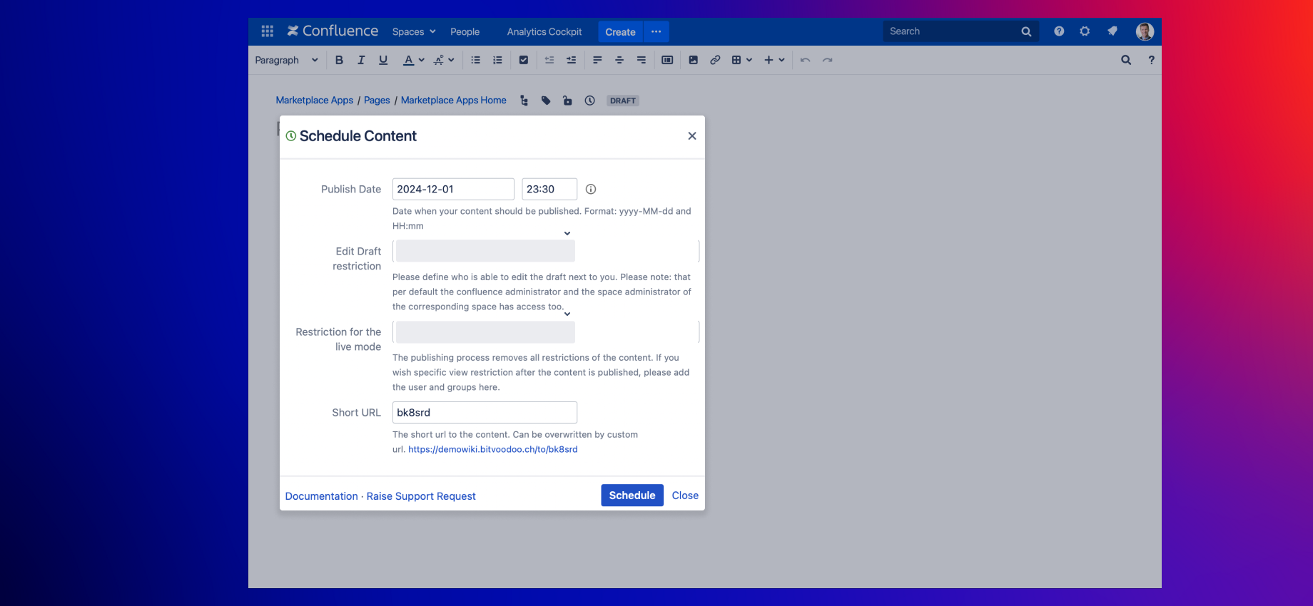Image resolution: width=1313 pixels, height=606 pixels.
Task: Open the labels tag icon
Action: (x=546, y=101)
